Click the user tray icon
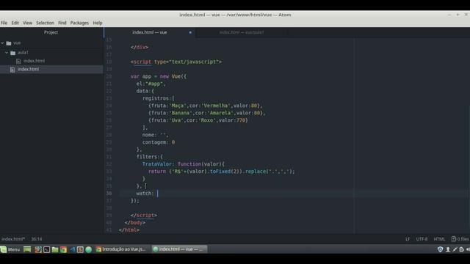470x264 pixels. [x=448, y=249]
